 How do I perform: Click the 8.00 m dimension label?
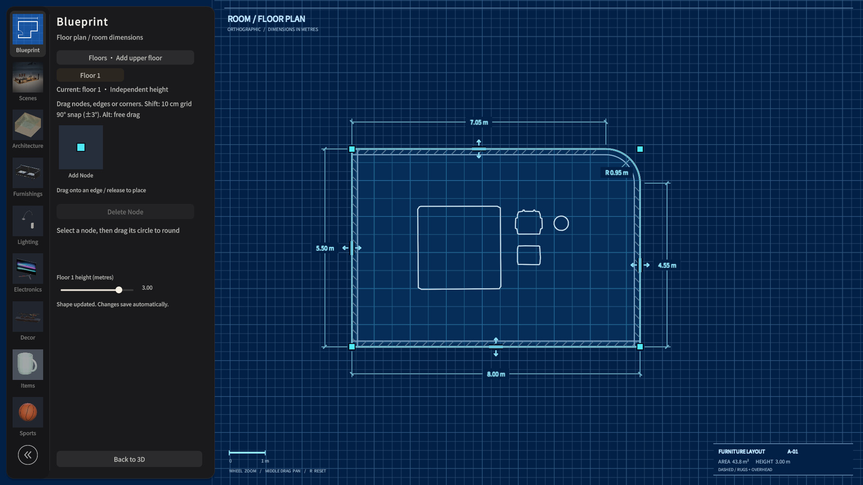click(x=496, y=375)
